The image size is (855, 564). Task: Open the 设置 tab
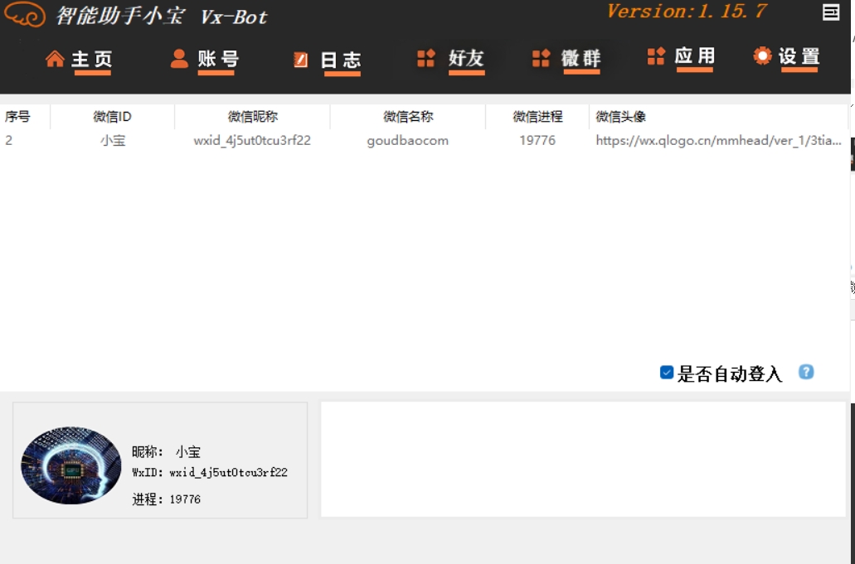(799, 57)
